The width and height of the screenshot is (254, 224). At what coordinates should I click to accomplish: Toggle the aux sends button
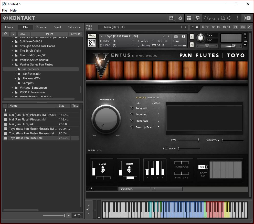point(243,27)
